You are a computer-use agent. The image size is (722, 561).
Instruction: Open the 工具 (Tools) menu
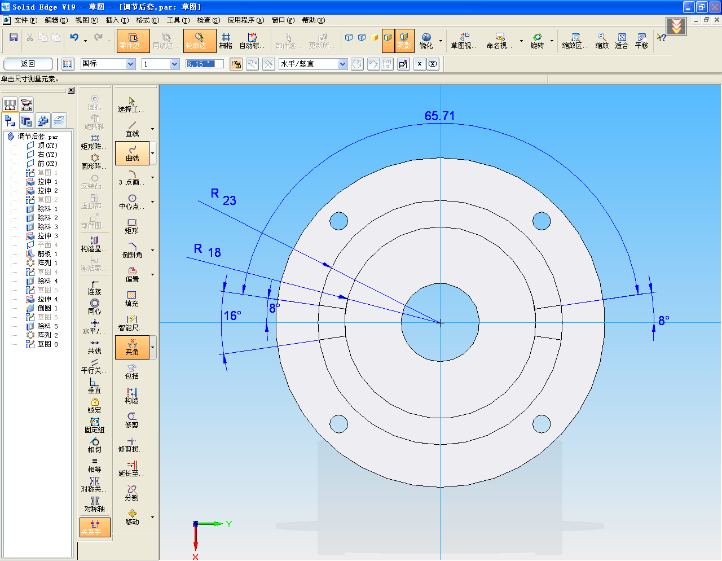[178, 20]
